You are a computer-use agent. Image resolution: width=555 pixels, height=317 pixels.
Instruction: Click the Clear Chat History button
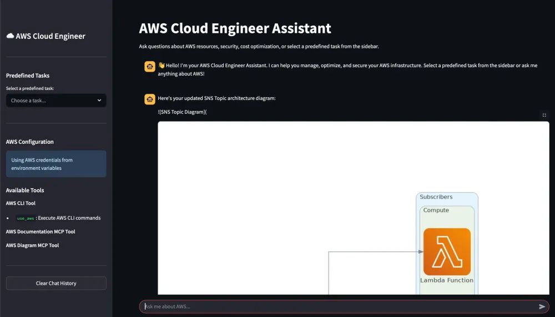(56, 283)
